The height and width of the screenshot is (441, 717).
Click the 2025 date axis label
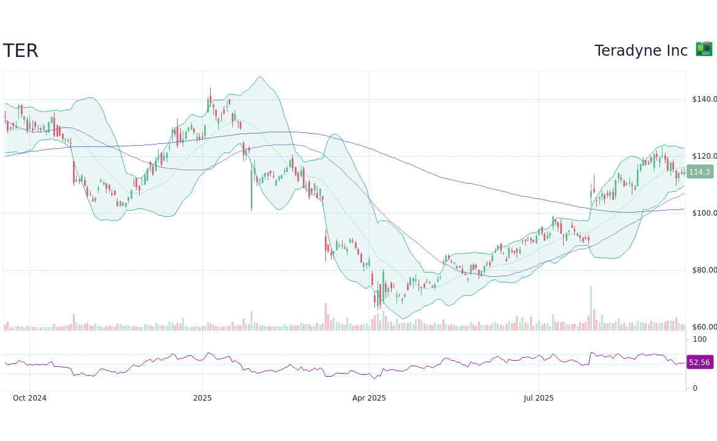(203, 398)
